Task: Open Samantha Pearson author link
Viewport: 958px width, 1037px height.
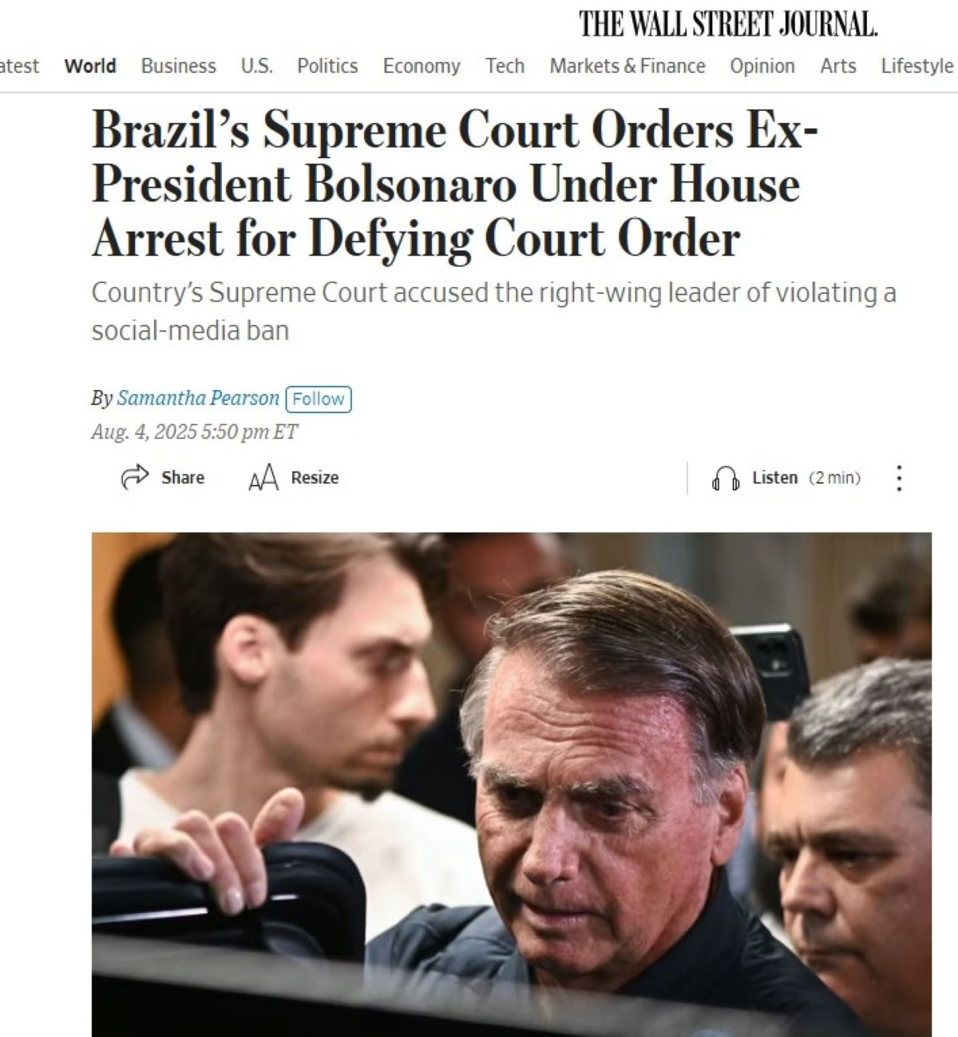Action: point(198,398)
